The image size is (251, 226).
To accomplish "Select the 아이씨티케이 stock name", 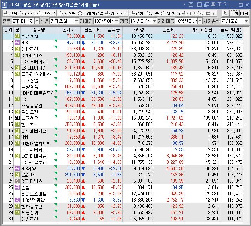I will click(34, 150).
